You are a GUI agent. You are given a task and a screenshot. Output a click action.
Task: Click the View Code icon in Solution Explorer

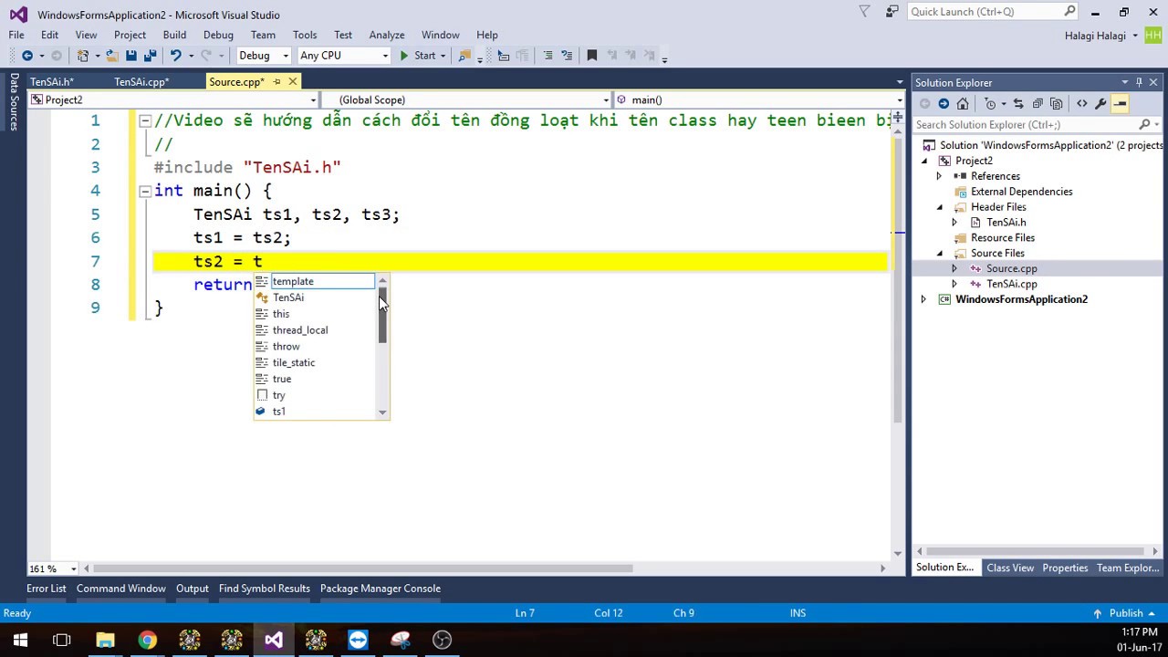pos(1081,104)
